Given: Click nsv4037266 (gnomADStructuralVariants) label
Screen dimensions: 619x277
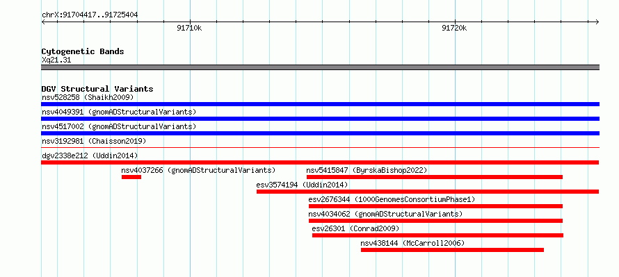Looking at the screenshot, I should 199,170.
